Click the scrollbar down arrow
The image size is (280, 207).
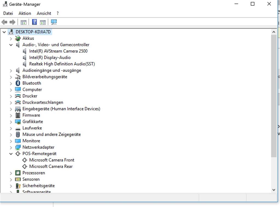point(273,190)
